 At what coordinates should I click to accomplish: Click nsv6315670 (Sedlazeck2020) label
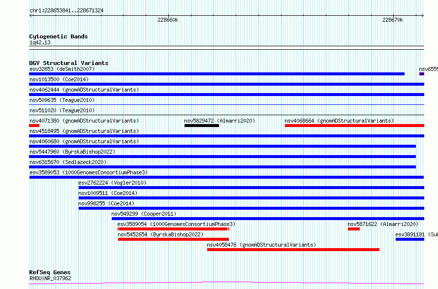tap(68, 162)
